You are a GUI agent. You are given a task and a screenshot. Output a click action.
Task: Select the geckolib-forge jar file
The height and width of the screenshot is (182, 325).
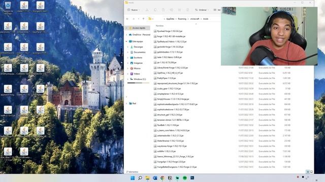tap(169, 47)
